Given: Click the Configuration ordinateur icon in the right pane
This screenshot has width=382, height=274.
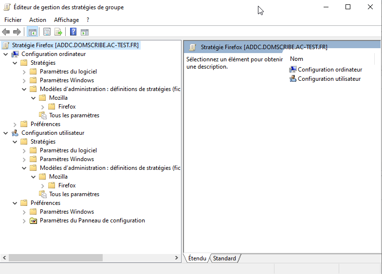Looking at the screenshot, I should point(292,70).
